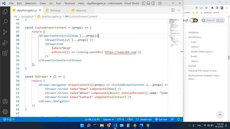
Task: Open the Run and Debug view
Action: click(x=5, y=43)
